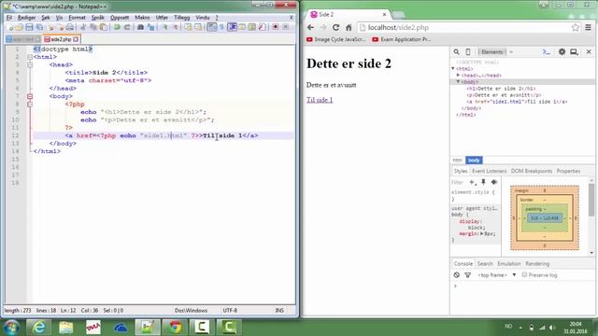
Task: Click the Paste clipboard icon in Notepad++
Action: [x=104, y=27]
